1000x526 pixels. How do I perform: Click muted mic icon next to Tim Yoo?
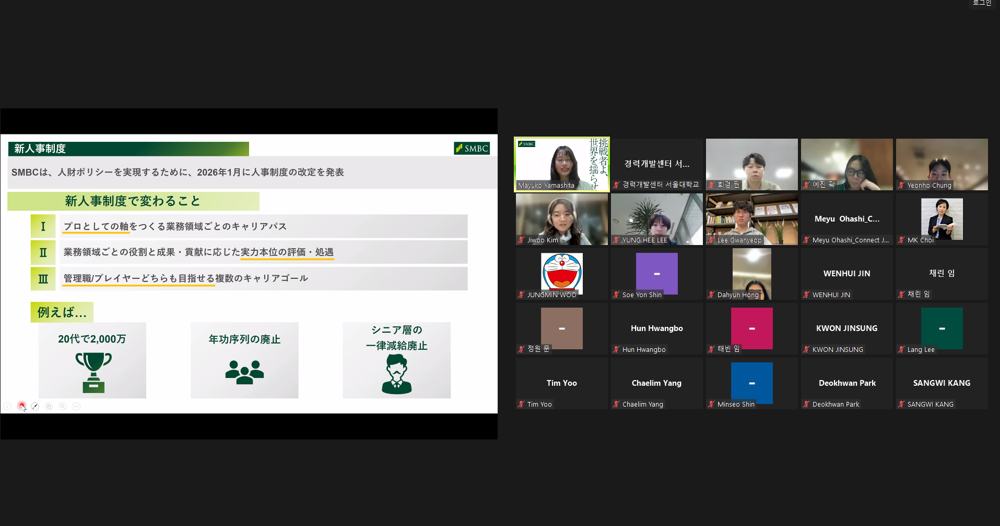(x=522, y=404)
